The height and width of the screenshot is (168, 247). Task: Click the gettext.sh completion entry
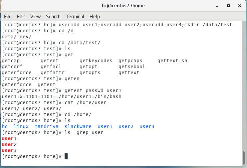coord(172,61)
